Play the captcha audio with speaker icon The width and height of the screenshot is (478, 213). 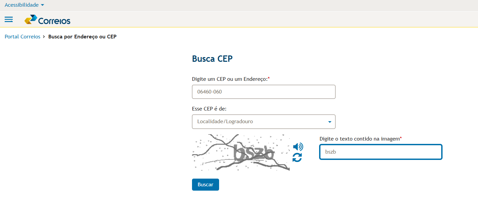298,147
